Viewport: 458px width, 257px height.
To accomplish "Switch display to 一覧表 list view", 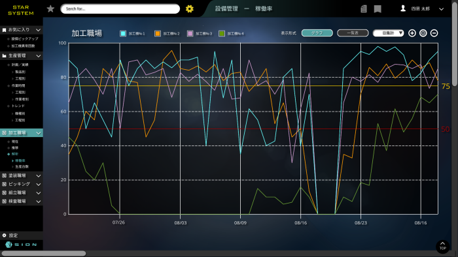I will pyautogui.click(x=353, y=33).
